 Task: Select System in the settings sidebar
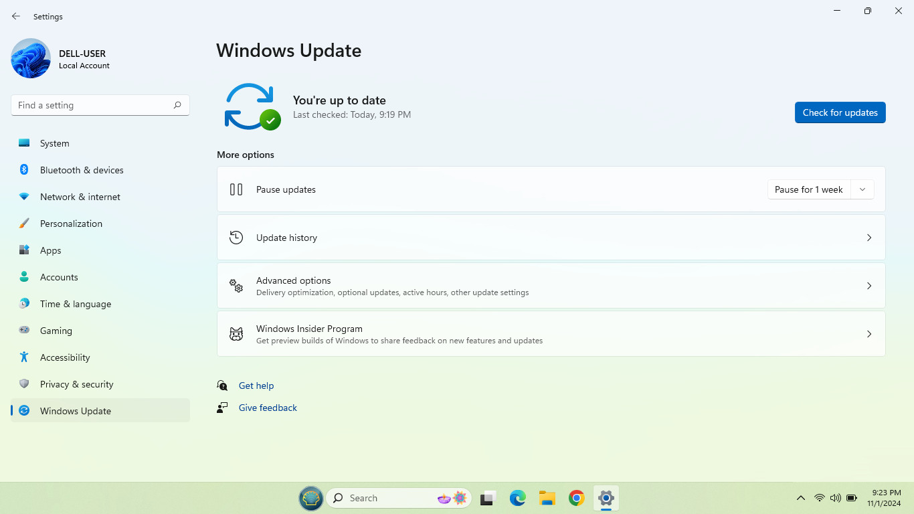pos(100,143)
